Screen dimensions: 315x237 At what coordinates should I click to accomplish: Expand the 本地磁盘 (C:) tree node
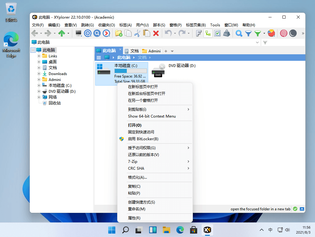coord(39,85)
